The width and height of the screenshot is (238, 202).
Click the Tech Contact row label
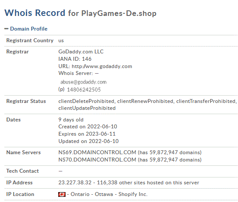22,171
